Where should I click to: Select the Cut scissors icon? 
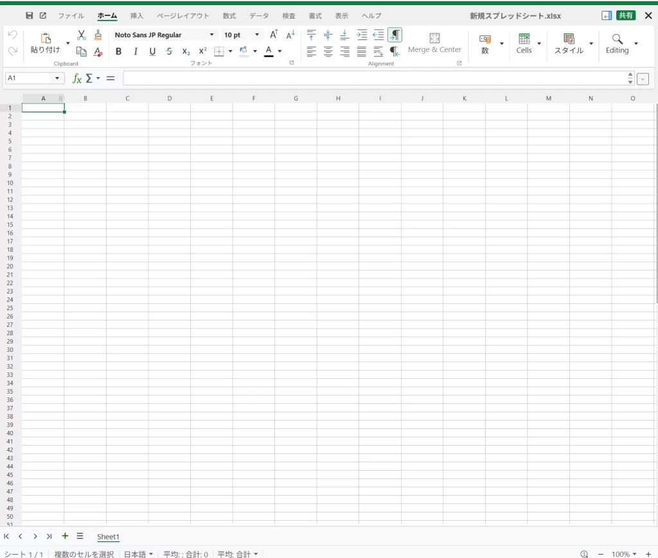click(82, 35)
